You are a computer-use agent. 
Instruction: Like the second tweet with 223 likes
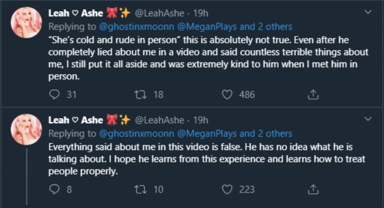[227, 189]
